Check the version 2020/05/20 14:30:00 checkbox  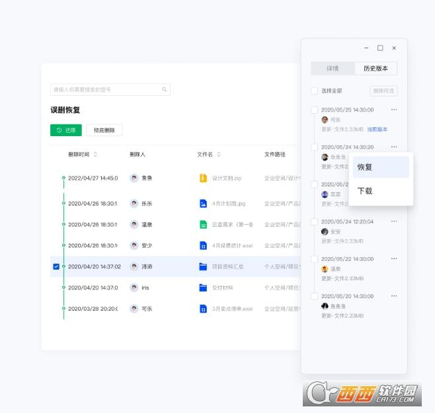click(x=314, y=296)
